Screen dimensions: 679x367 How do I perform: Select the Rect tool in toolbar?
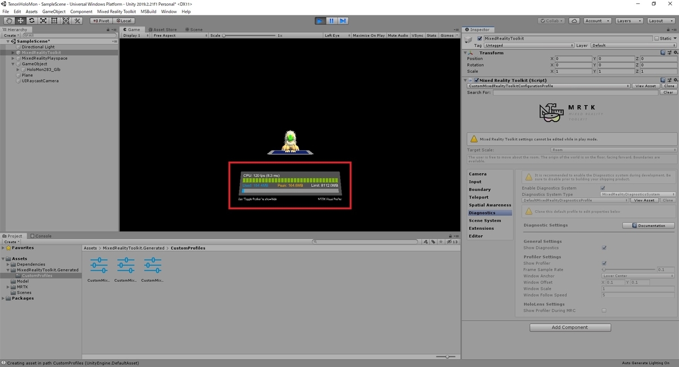(x=54, y=20)
